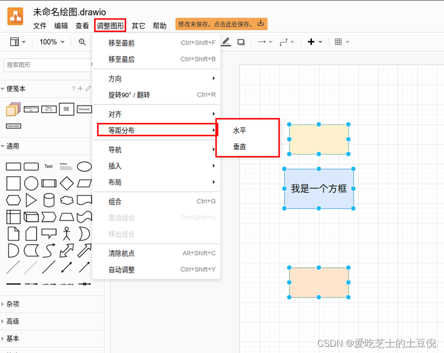Screen dimensions: 444x353
Task: Open the 文件 menu
Action: click(x=40, y=26)
